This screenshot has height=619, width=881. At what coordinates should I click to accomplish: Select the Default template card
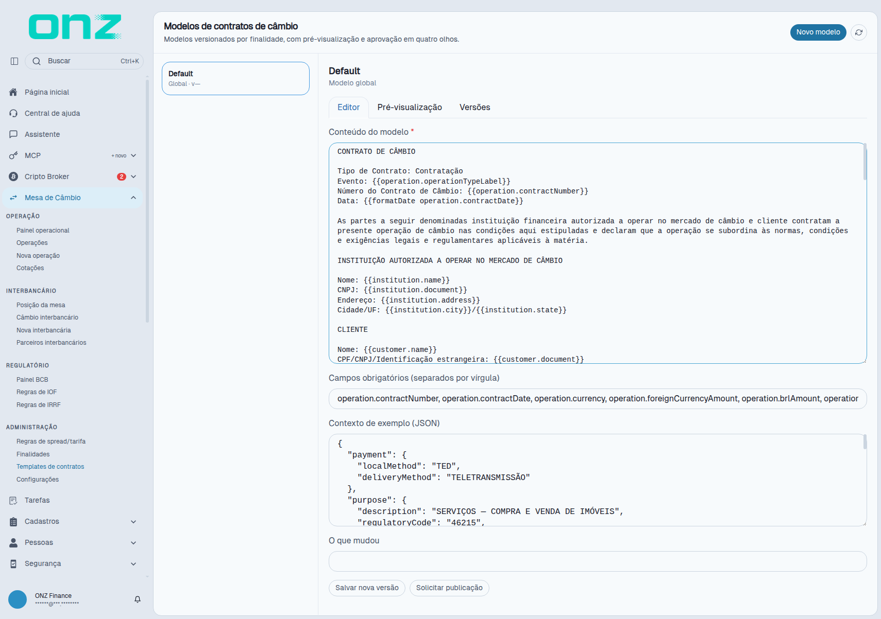click(x=235, y=79)
